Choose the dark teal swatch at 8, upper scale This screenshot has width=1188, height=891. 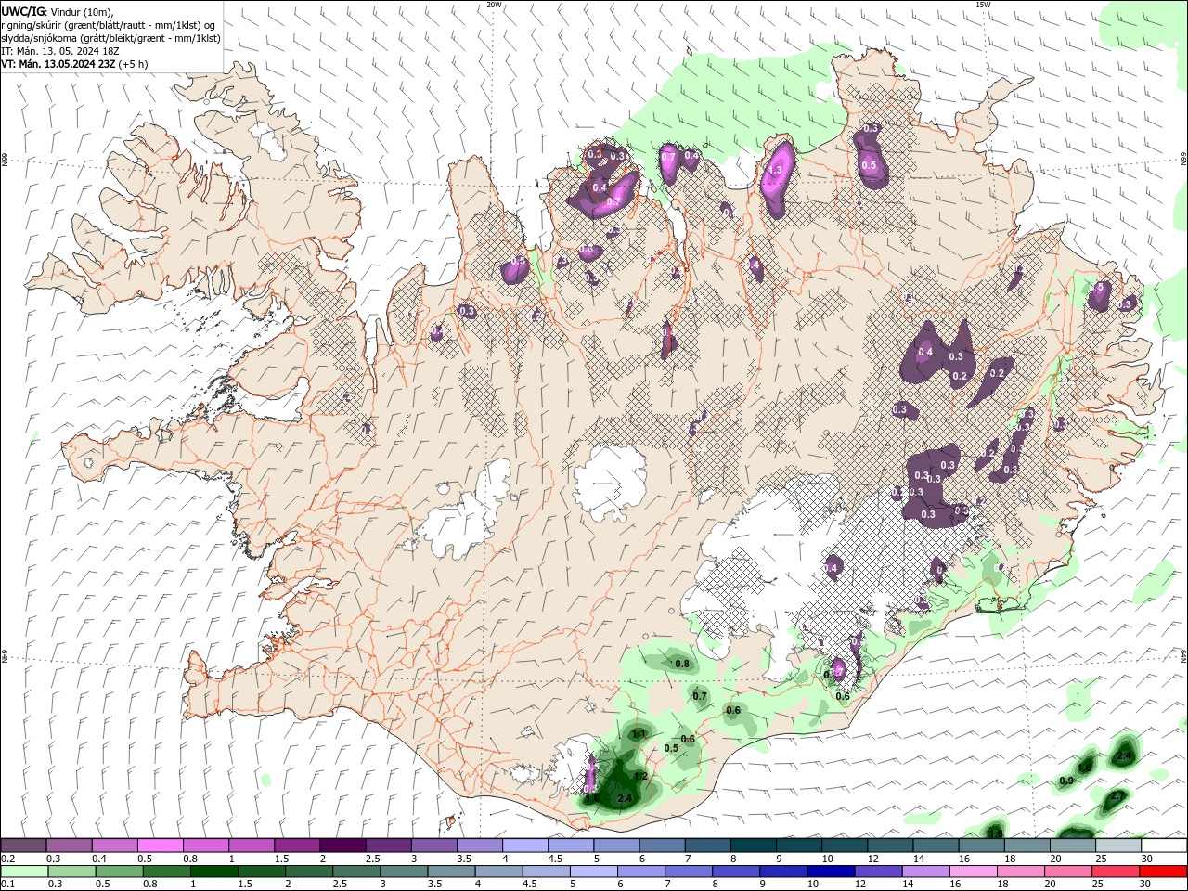(x=754, y=846)
